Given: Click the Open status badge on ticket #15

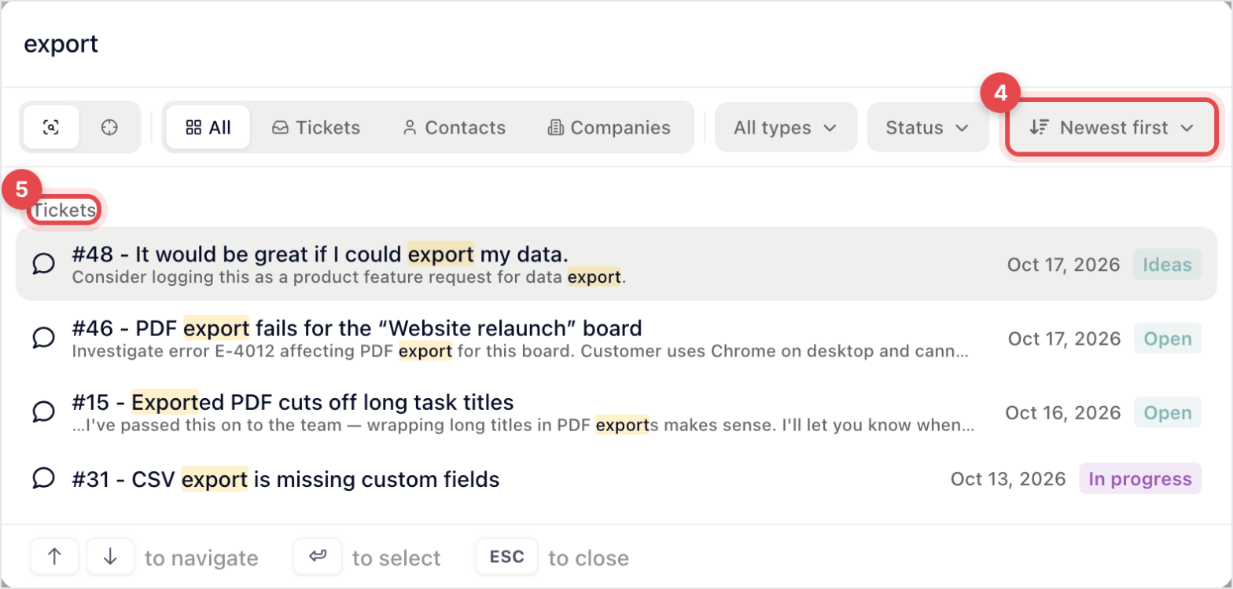Looking at the screenshot, I should (x=1168, y=412).
